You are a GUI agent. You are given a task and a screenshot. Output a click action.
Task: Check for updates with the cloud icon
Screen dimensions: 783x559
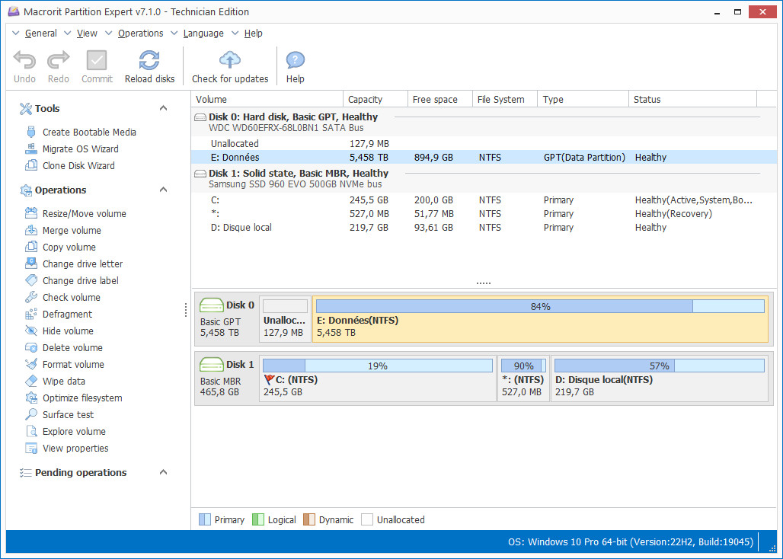230,60
